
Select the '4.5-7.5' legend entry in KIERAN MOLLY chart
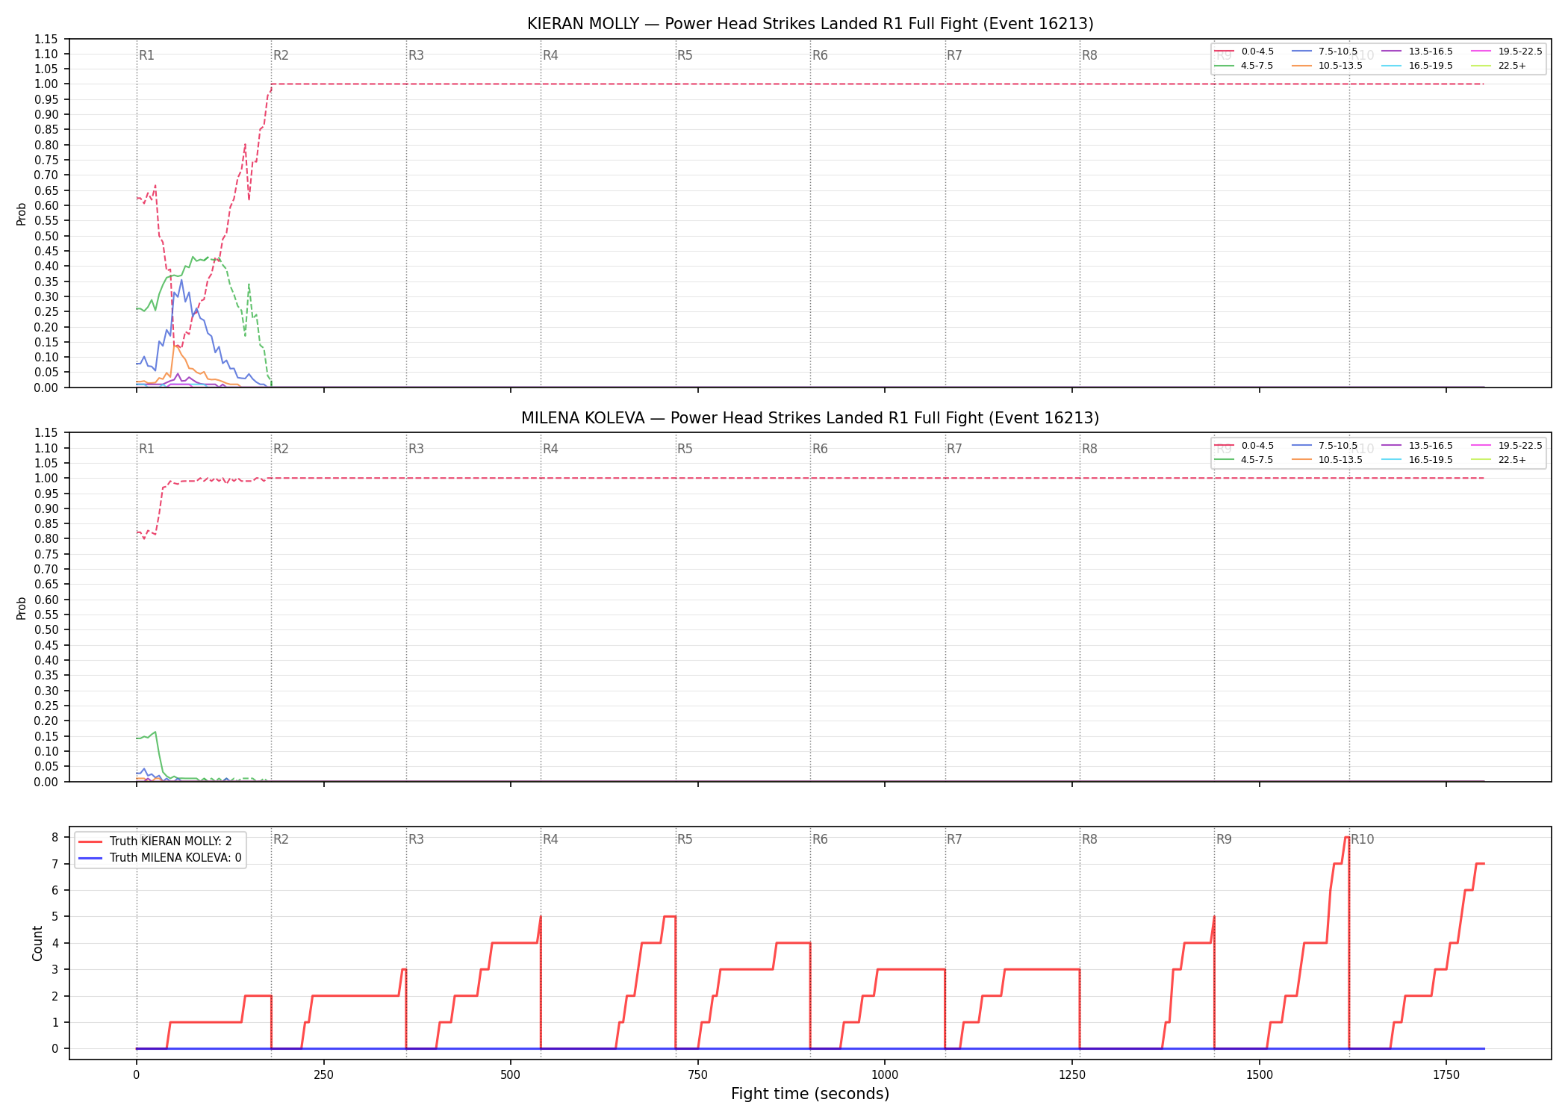click(1245, 66)
